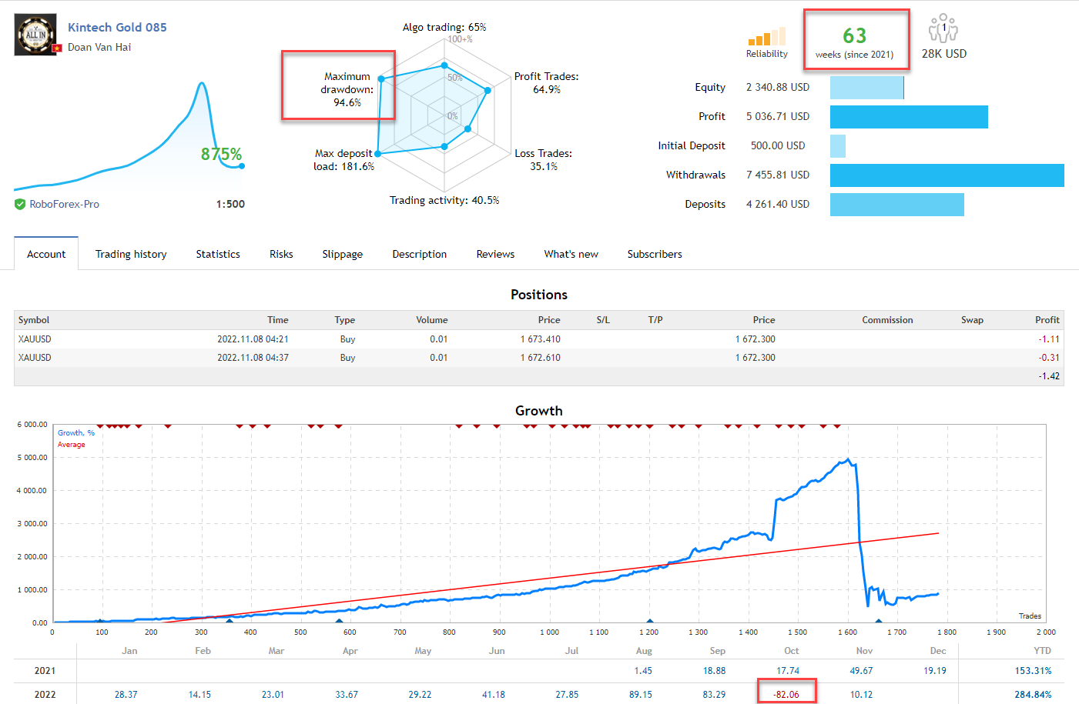The image size is (1079, 704).
Task: Click the Profit column header in Positions
Action: pyautogui.click(x=1047, y=320)
